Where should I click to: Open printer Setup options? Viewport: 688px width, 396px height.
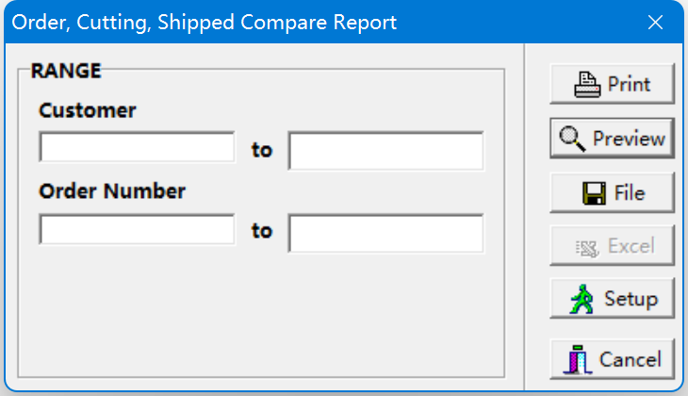click(612, 299)
